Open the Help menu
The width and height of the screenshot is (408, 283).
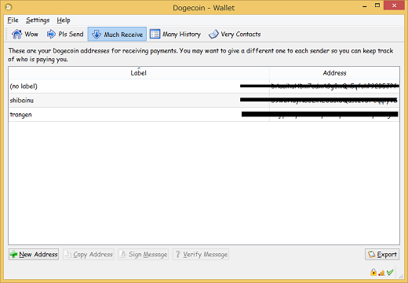click(64, 20)
